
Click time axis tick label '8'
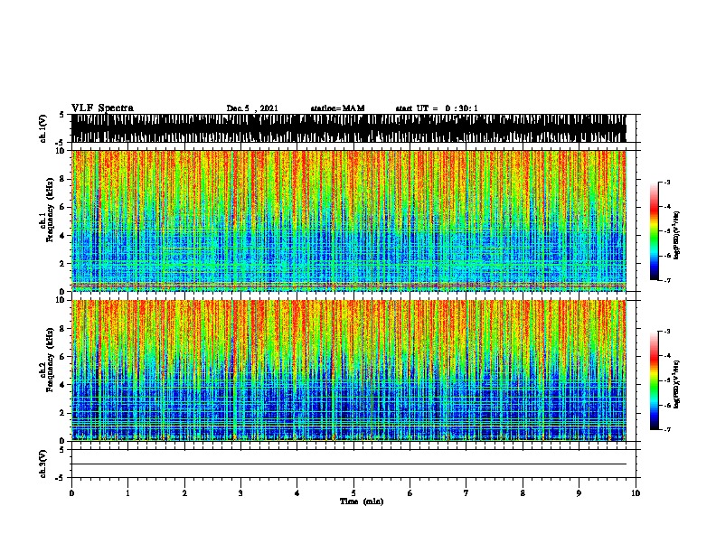point(523,493)
